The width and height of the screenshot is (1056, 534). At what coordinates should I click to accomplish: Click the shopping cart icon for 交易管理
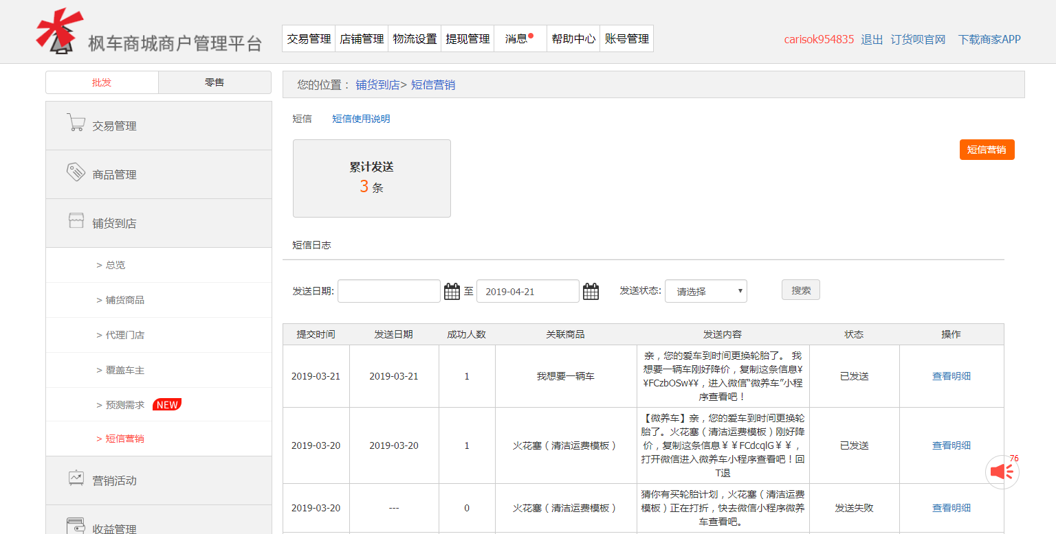(76, 124)
